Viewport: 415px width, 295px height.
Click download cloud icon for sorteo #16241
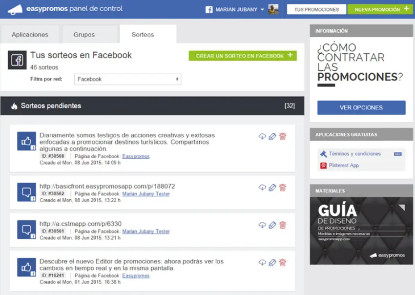[262, 263]
